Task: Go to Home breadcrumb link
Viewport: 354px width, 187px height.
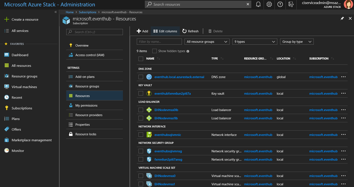Action: [70, 12]
